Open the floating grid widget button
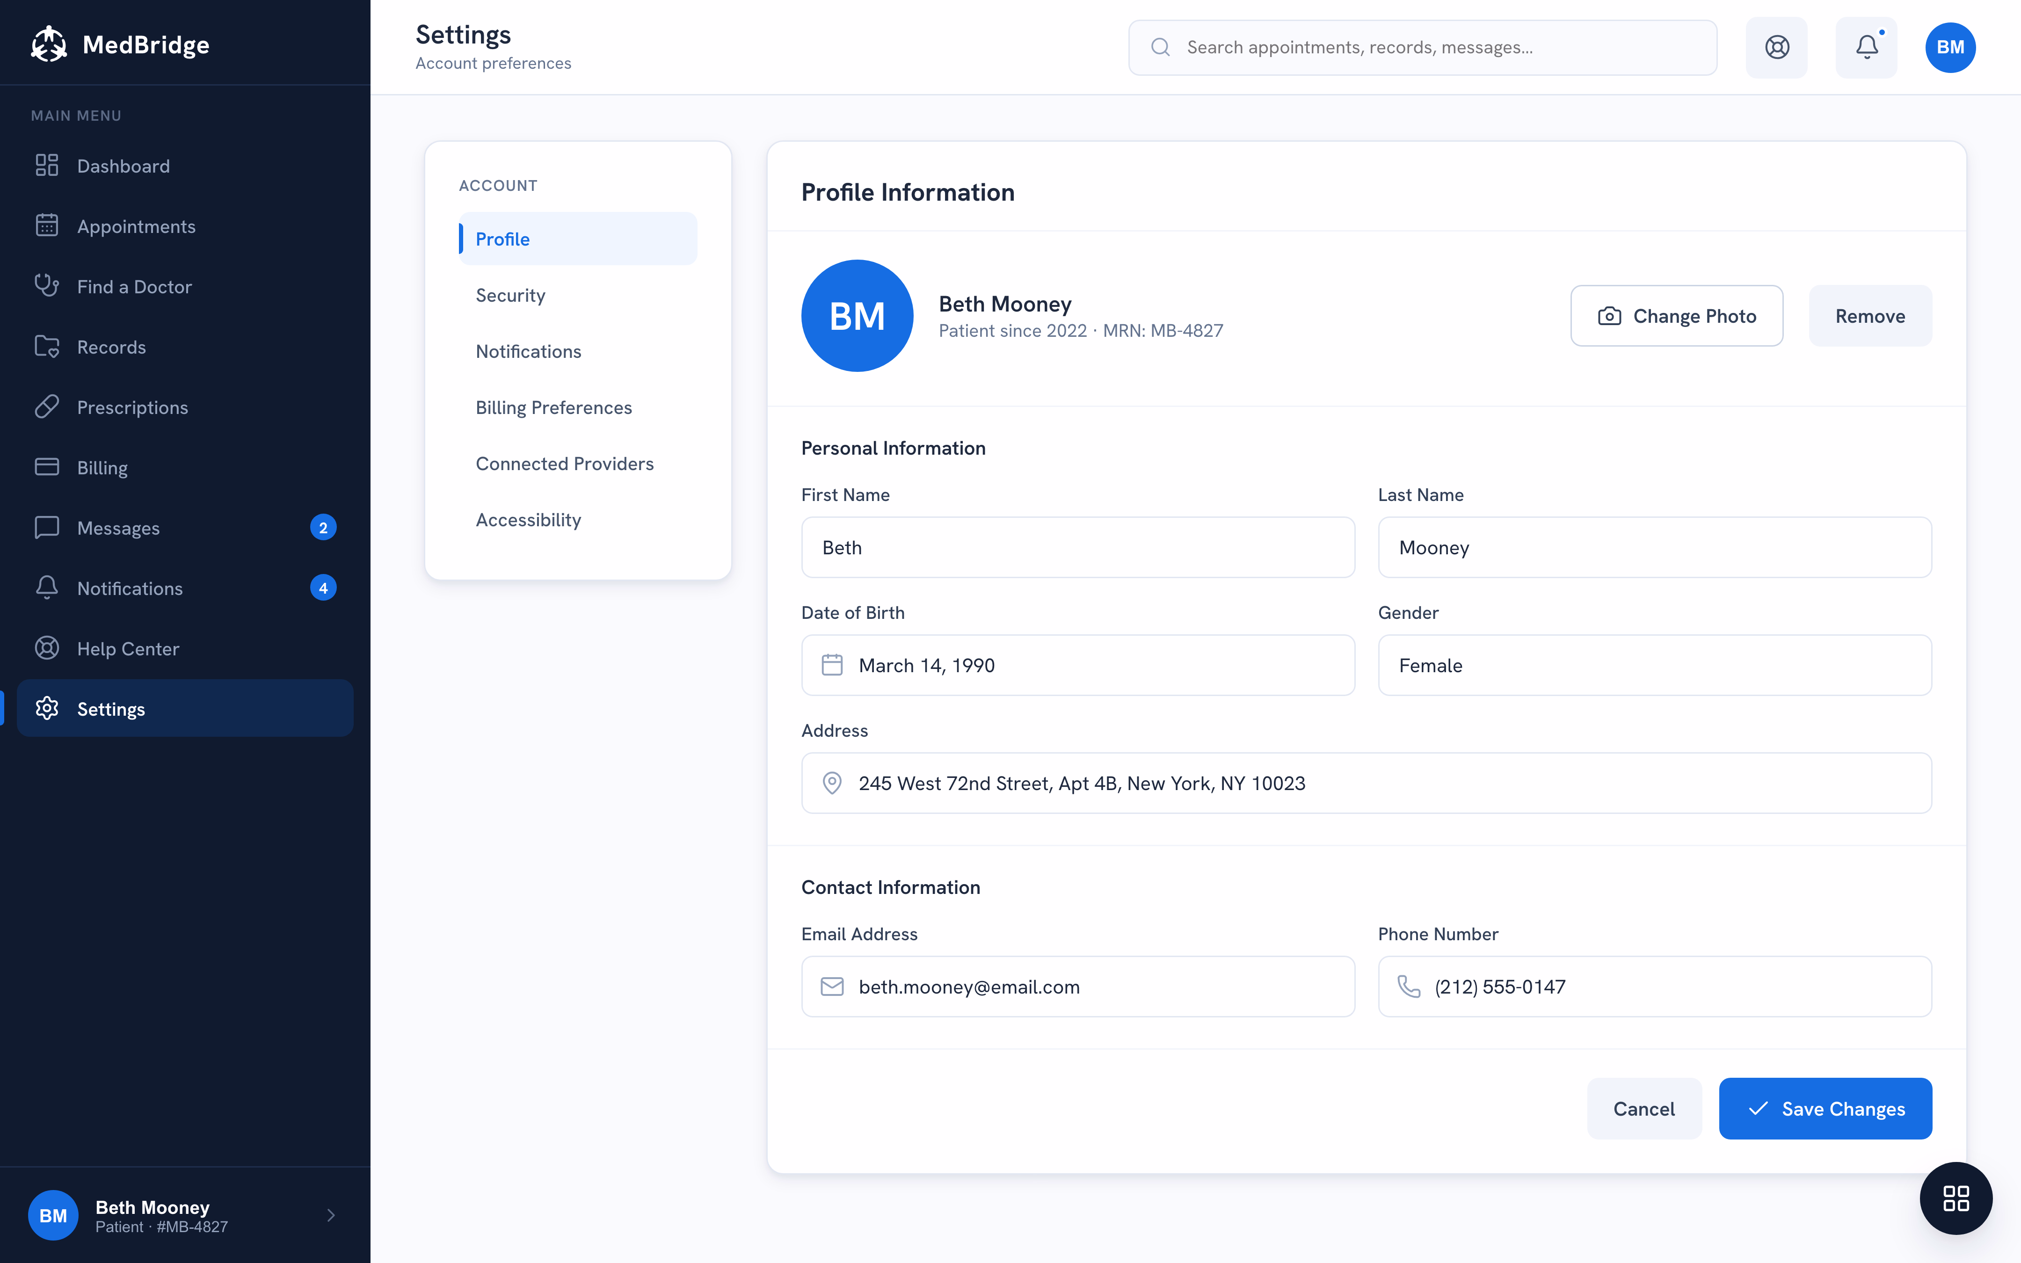The height and width of the screenshot is (1263, 2021). pyautogui.click(x=1956, y=1198)
